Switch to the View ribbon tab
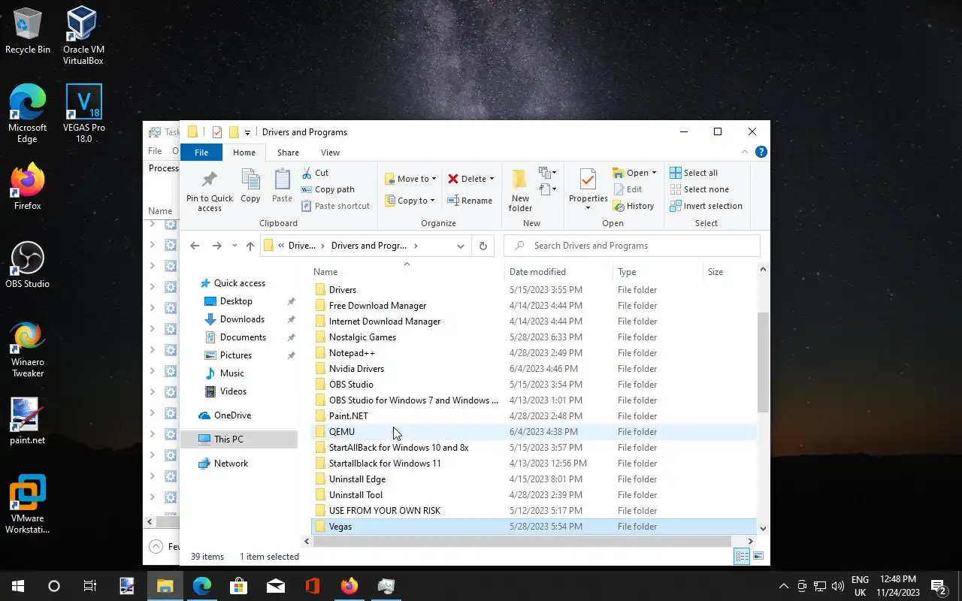The width and height of the screenshot is (962, 601). [330, 152]
